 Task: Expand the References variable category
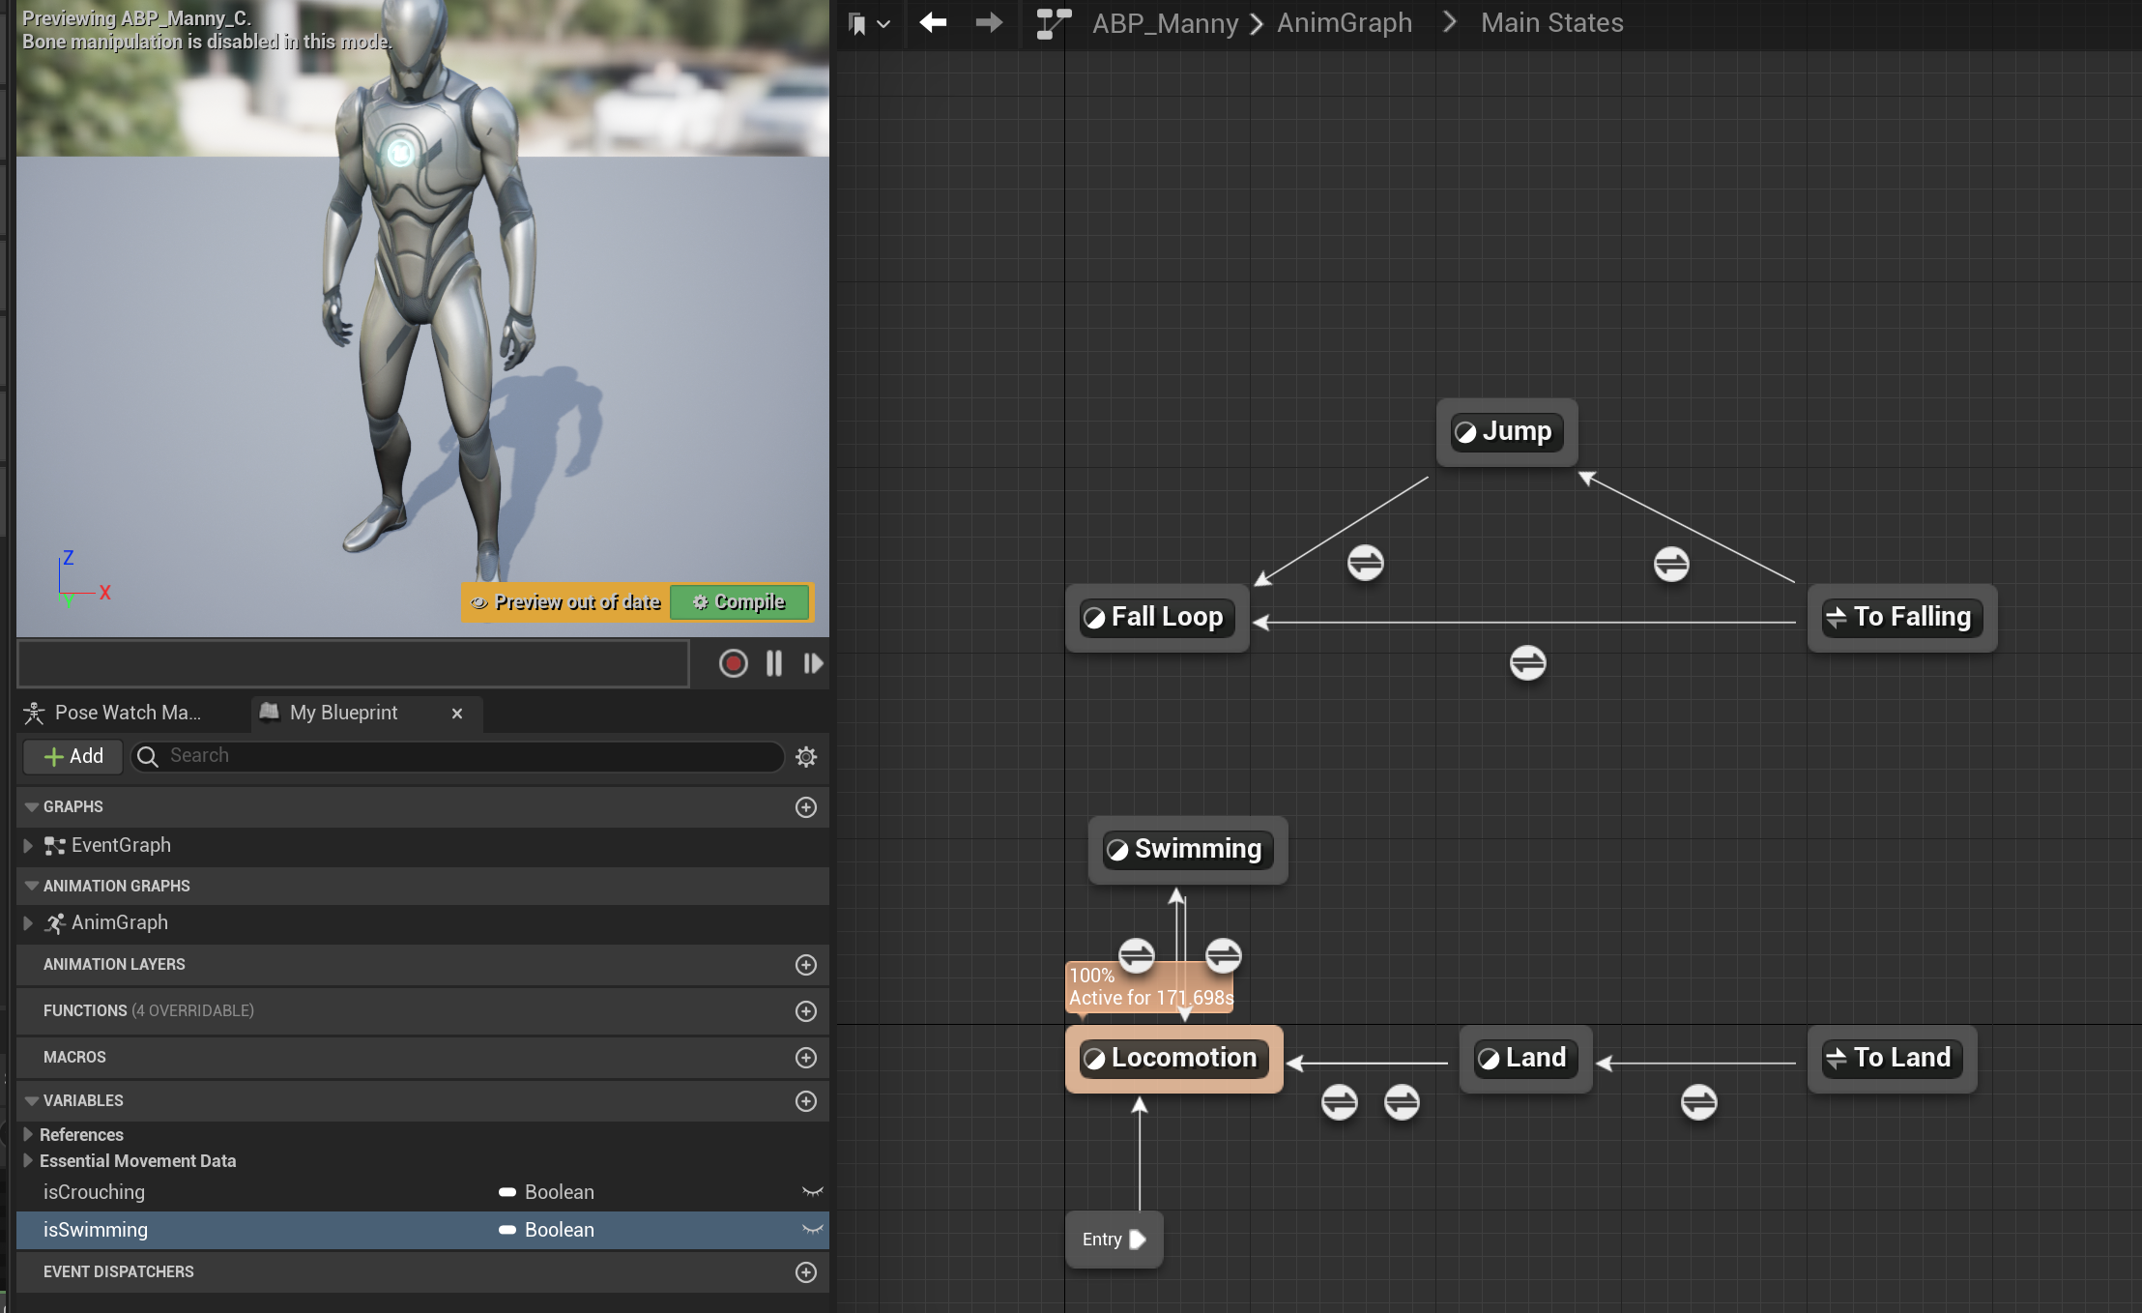[x=28, y=1134]
